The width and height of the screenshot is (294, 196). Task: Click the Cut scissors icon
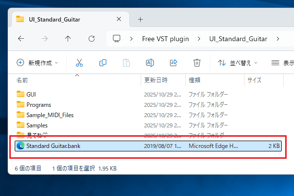(79, 63)
